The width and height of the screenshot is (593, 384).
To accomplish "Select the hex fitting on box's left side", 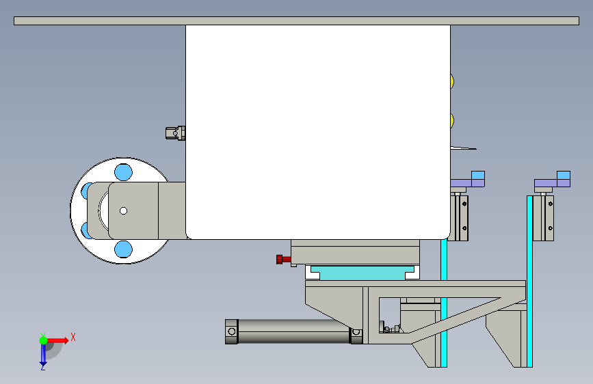I will pos(176,133).
